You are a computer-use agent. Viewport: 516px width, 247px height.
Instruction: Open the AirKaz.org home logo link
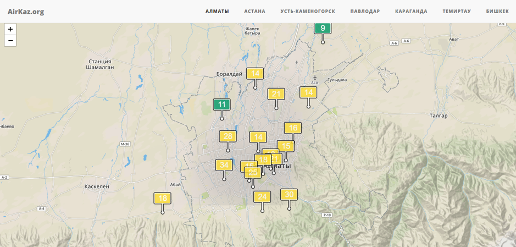click(x=26, y=12)
